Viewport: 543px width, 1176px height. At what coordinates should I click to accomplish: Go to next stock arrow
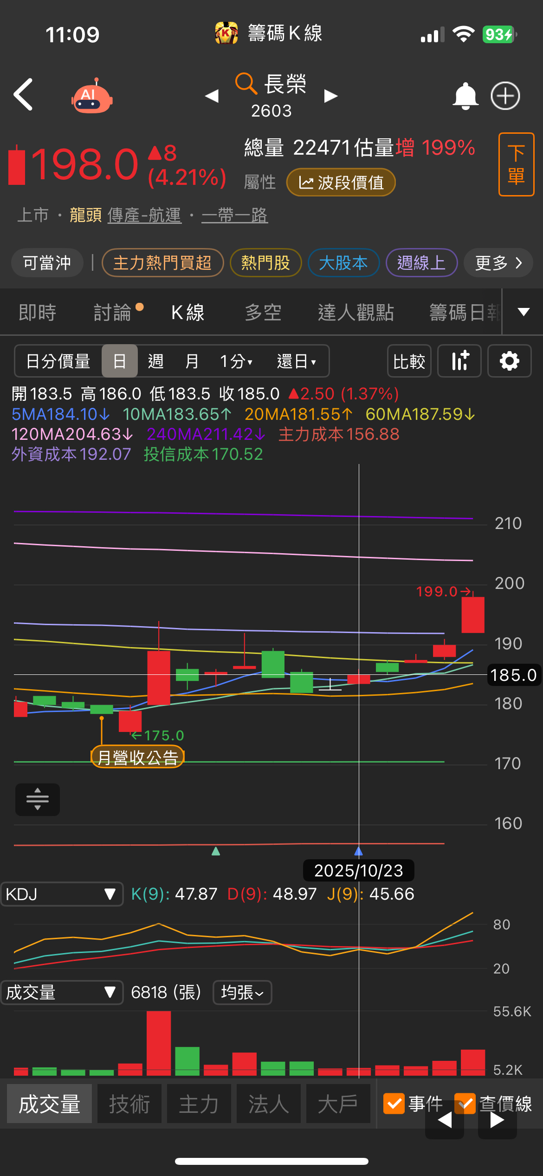pyautogui.click(x=331, y=96)
